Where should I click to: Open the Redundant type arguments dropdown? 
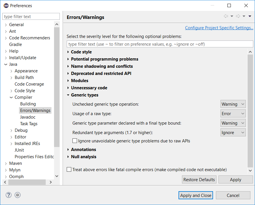233,133
